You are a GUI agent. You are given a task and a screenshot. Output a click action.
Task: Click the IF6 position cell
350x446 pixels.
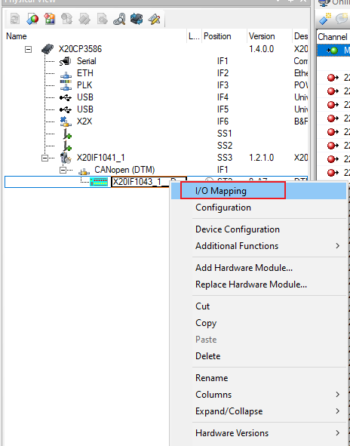[x=223, y=121]
